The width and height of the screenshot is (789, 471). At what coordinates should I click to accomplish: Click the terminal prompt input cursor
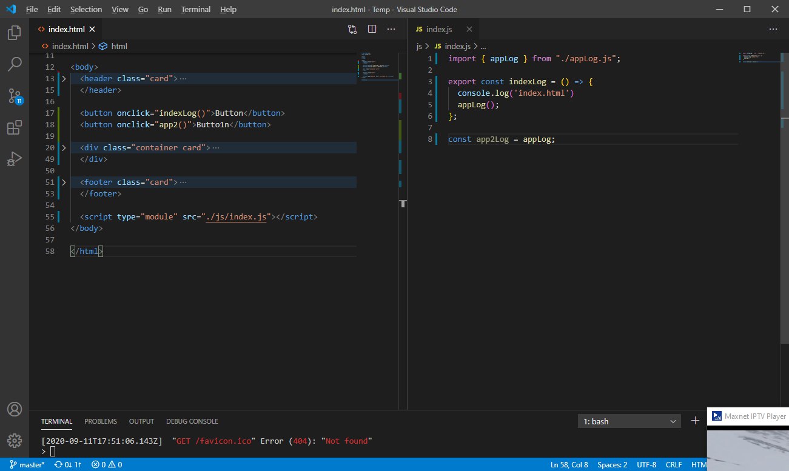point(53,452)
